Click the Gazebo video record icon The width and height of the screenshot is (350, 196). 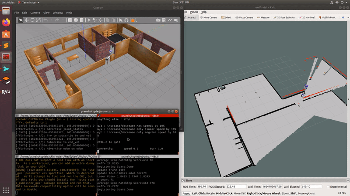point(176,20)
